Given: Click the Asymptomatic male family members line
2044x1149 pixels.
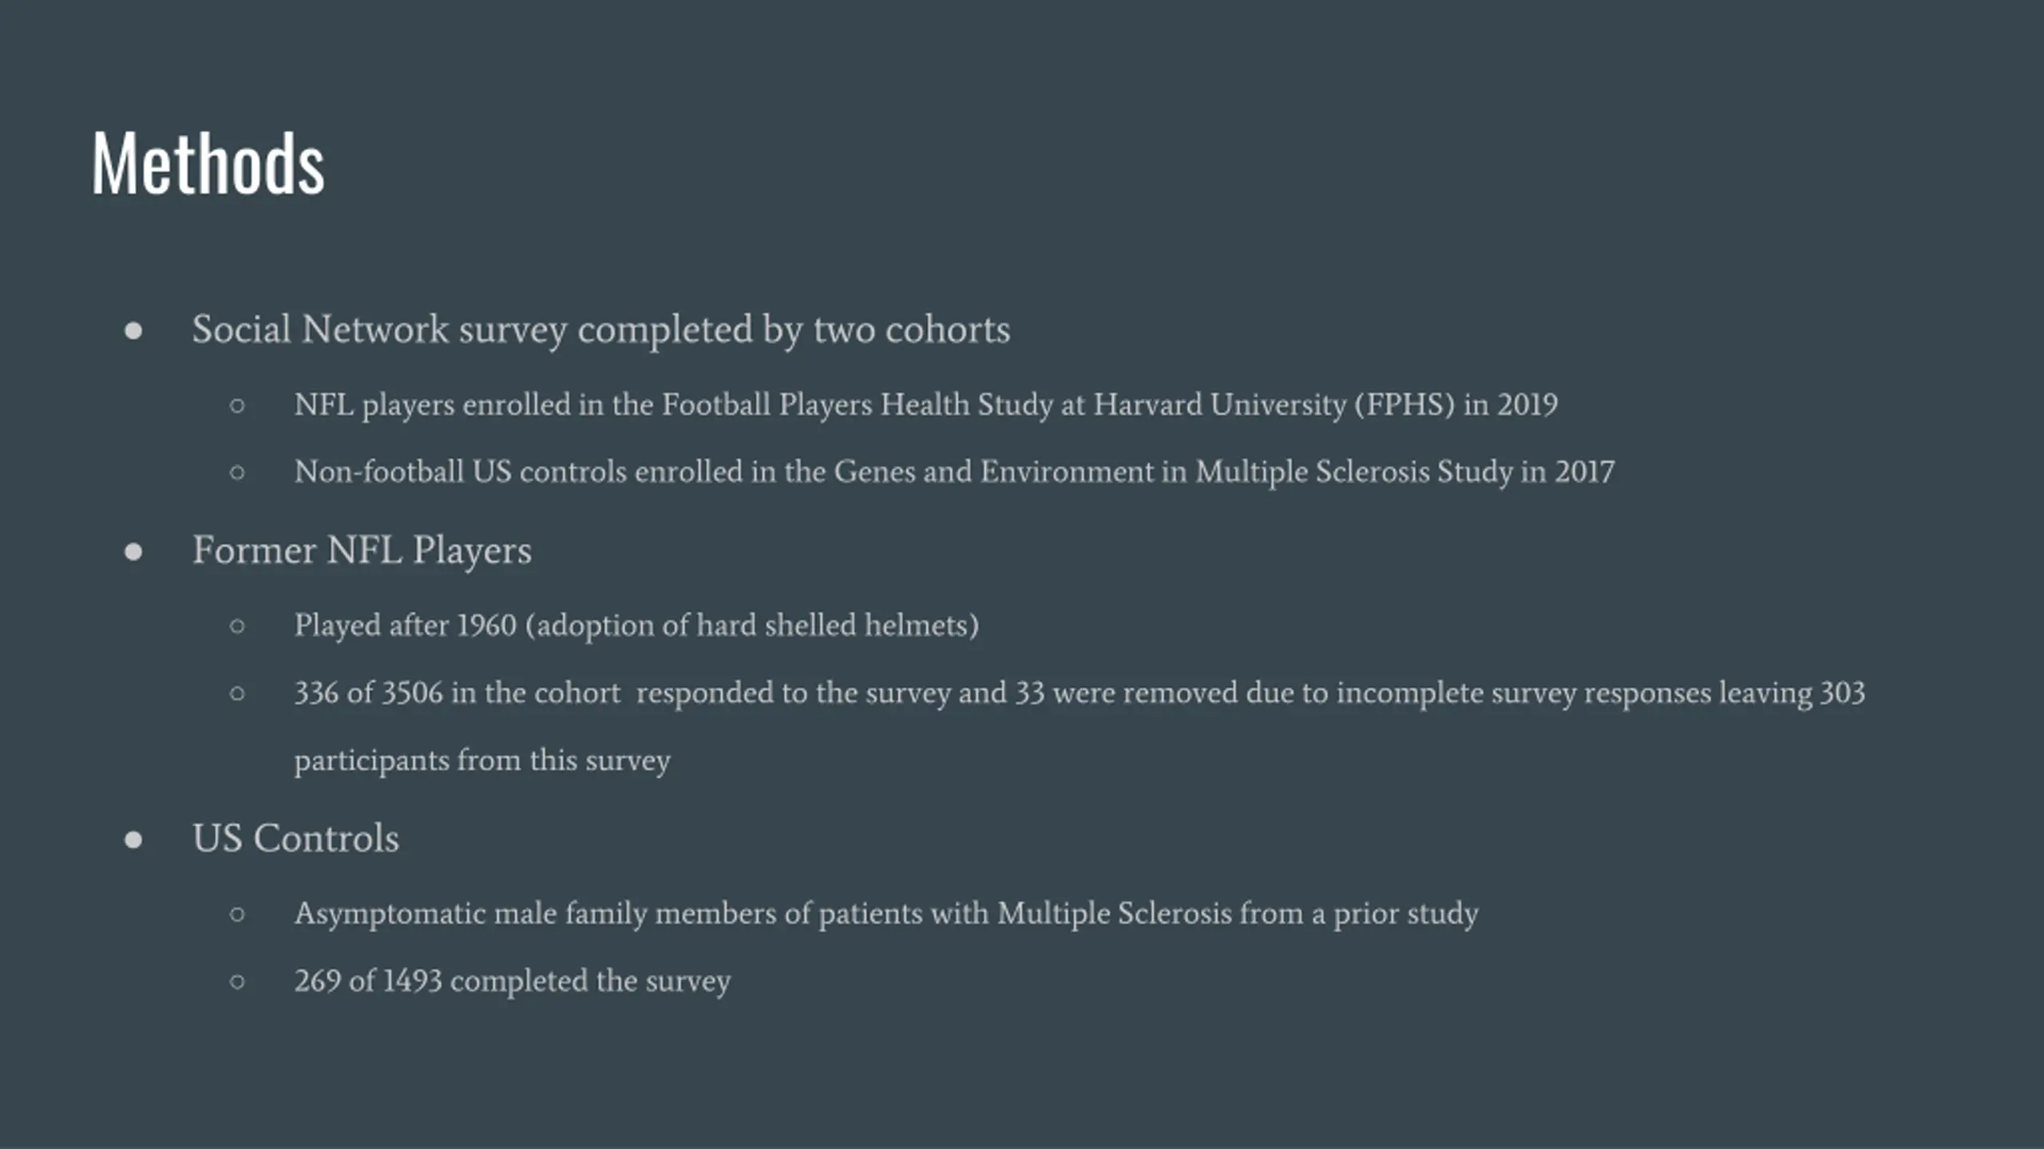Looking at the screenshot, I should click(x=886, y=914).
